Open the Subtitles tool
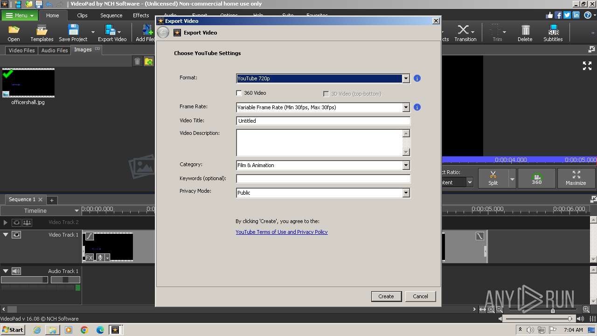The height and width of the screenshot is (336, 597). (x=553, y=34)
